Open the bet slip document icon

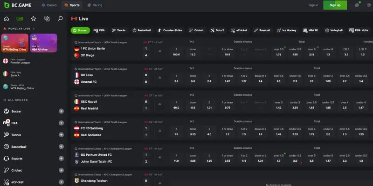click(x=47, y=19)
